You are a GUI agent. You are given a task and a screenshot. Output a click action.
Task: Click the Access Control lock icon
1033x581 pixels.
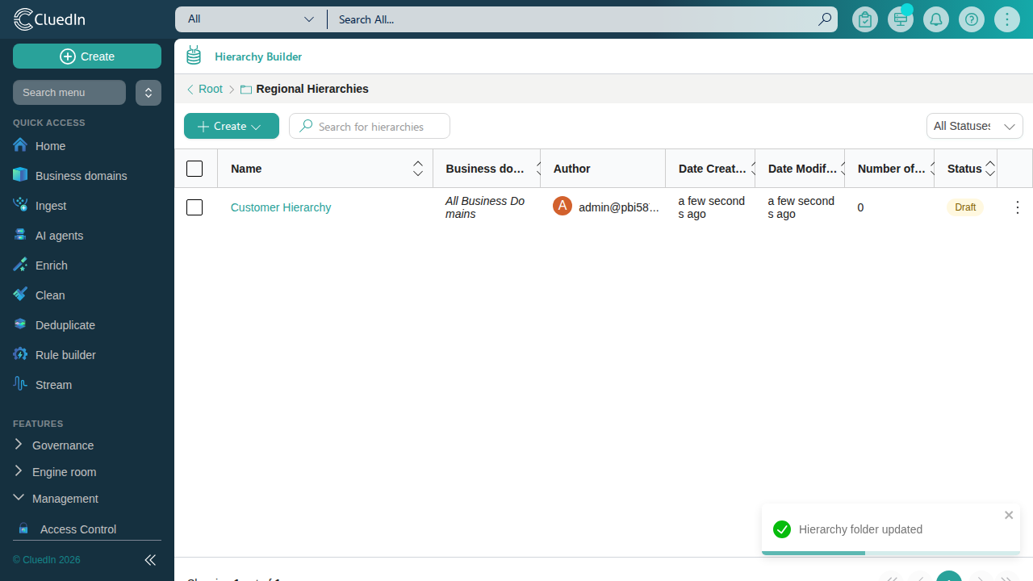click(x=23, y=529)
